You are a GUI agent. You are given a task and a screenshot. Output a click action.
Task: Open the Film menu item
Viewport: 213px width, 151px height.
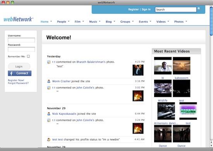(x=77, y=22)
